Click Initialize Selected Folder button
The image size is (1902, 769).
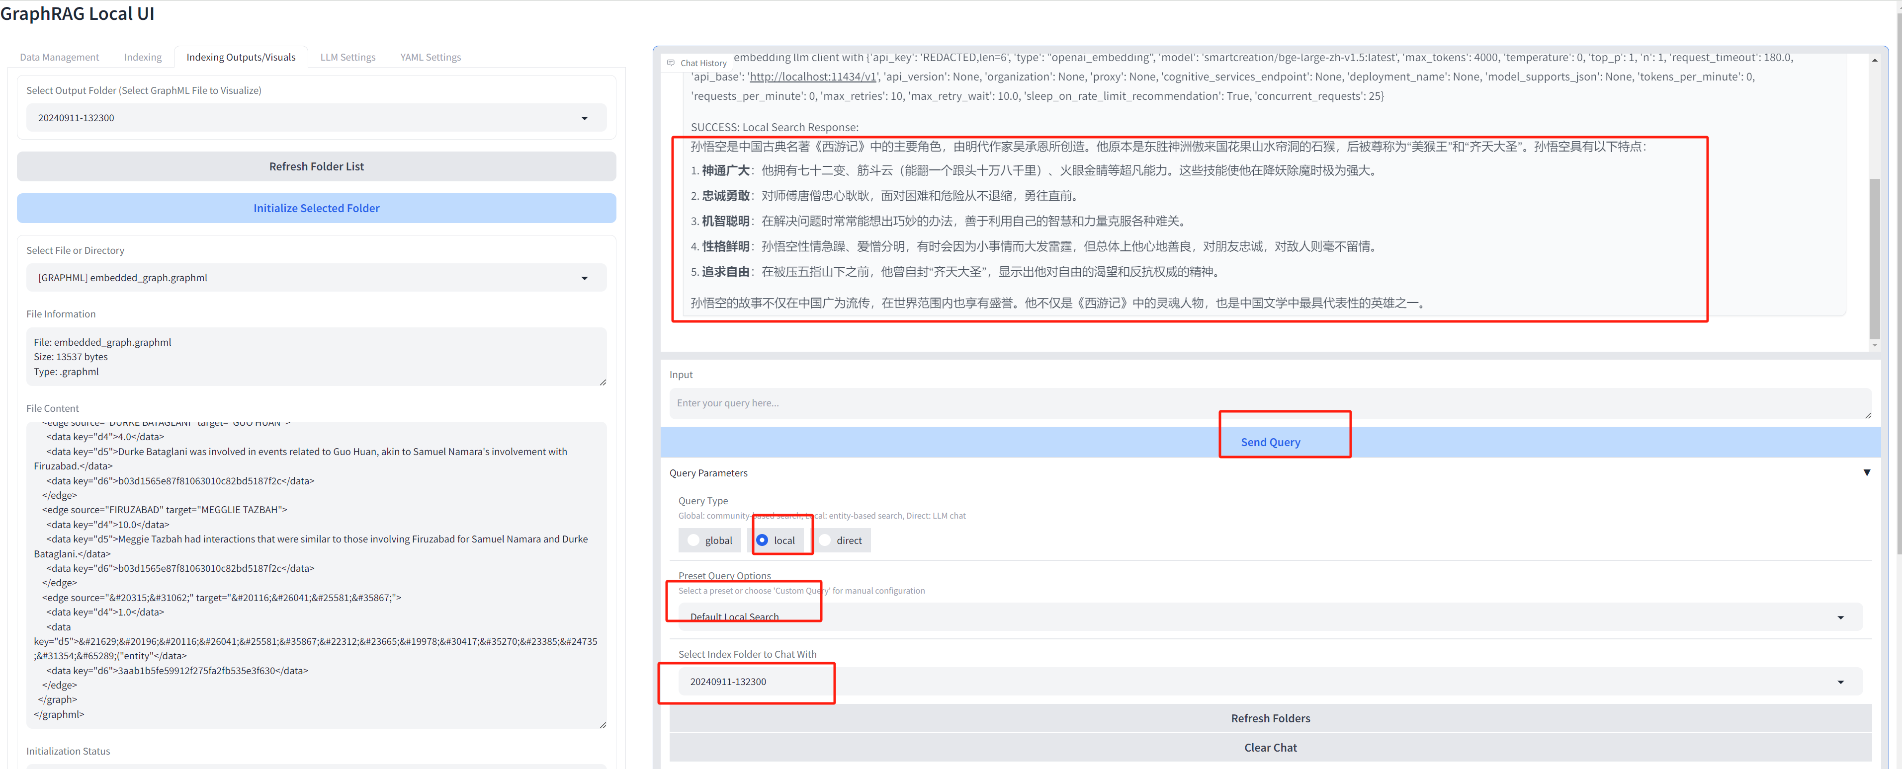point(316,208)
